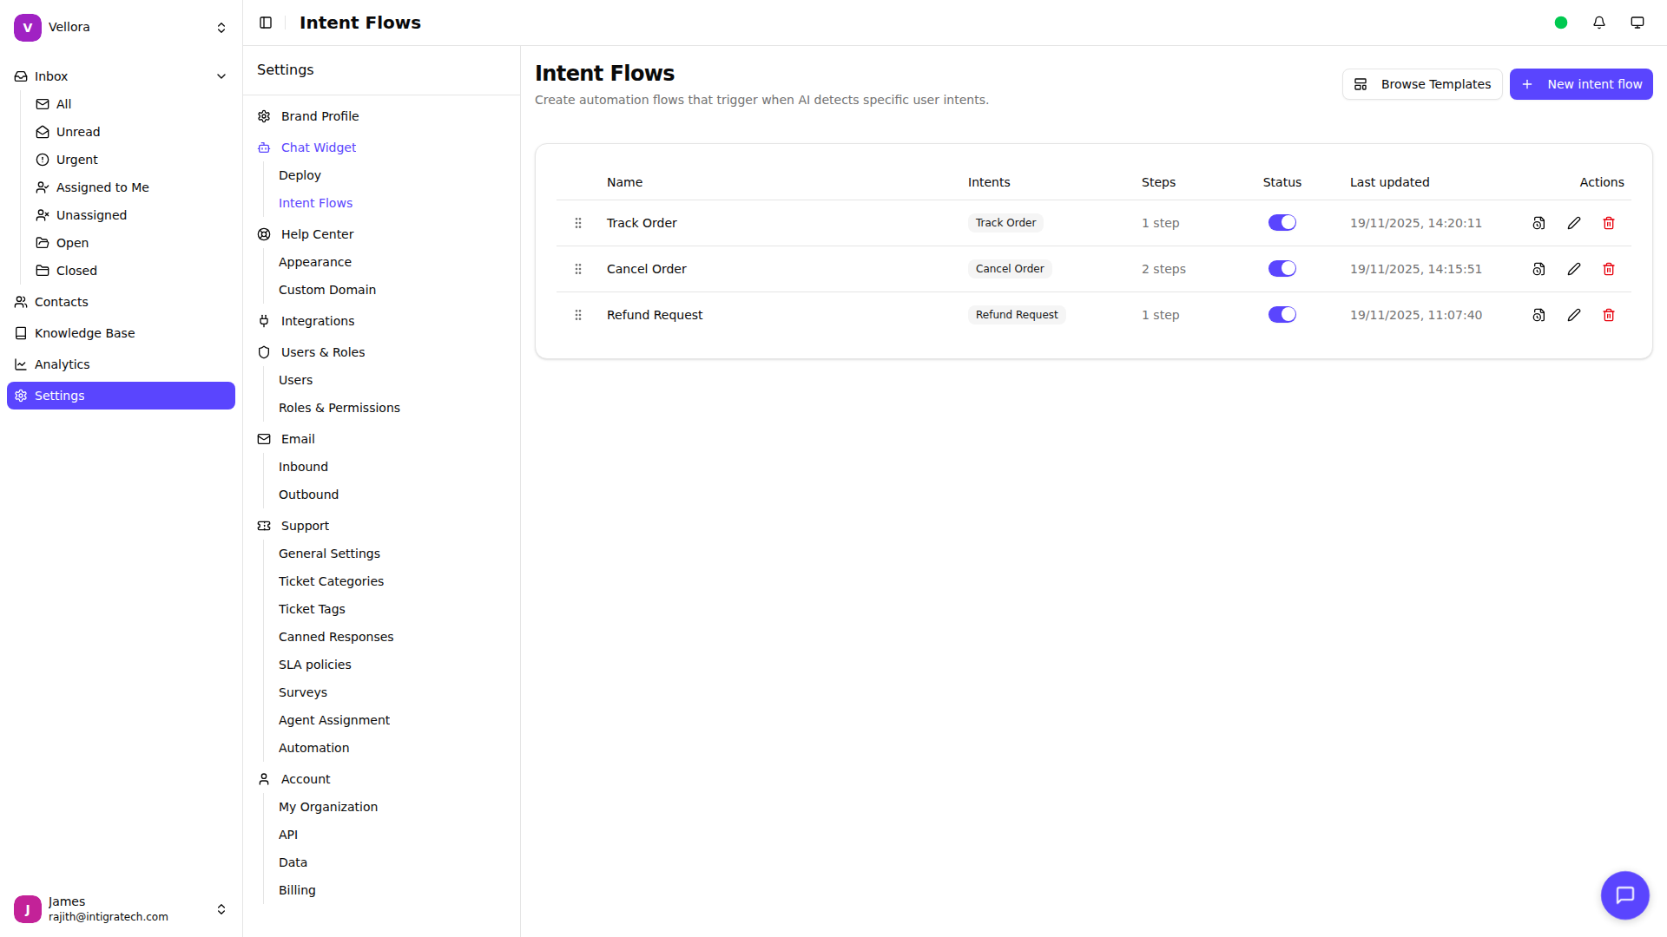Open the Custom Domain page

tap(327, 290)
